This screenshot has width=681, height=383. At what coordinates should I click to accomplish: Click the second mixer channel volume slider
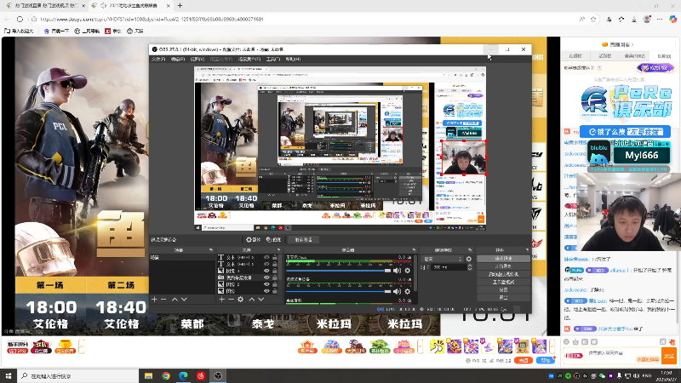(x=338, y=291)
